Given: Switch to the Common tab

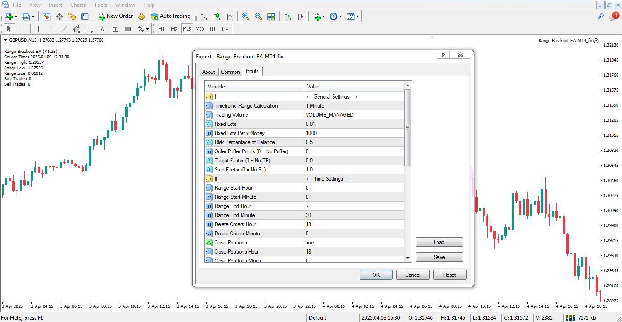Looking at the screenshot, I should tap(230, 72).
